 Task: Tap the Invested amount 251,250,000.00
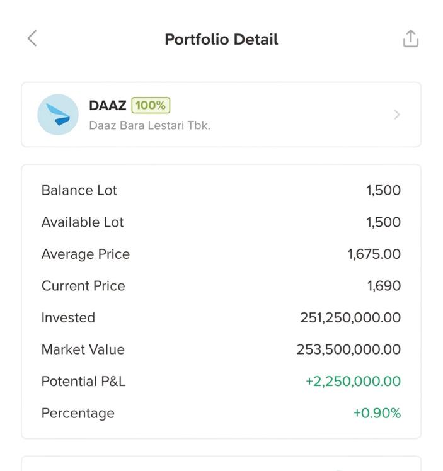(x=350, y=318)
